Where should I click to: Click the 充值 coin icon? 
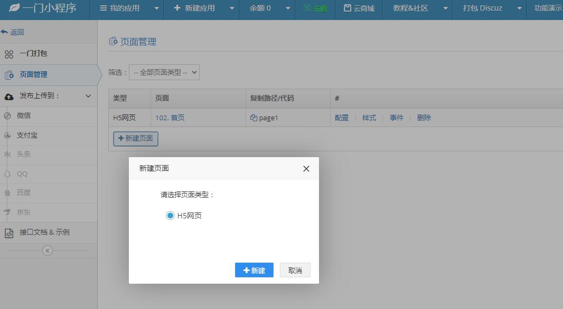[307, 8]
